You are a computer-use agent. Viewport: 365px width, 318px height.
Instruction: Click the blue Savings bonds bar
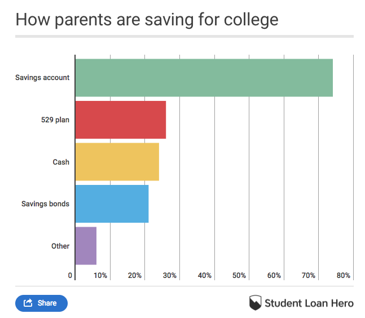click(x=112, y=204)
